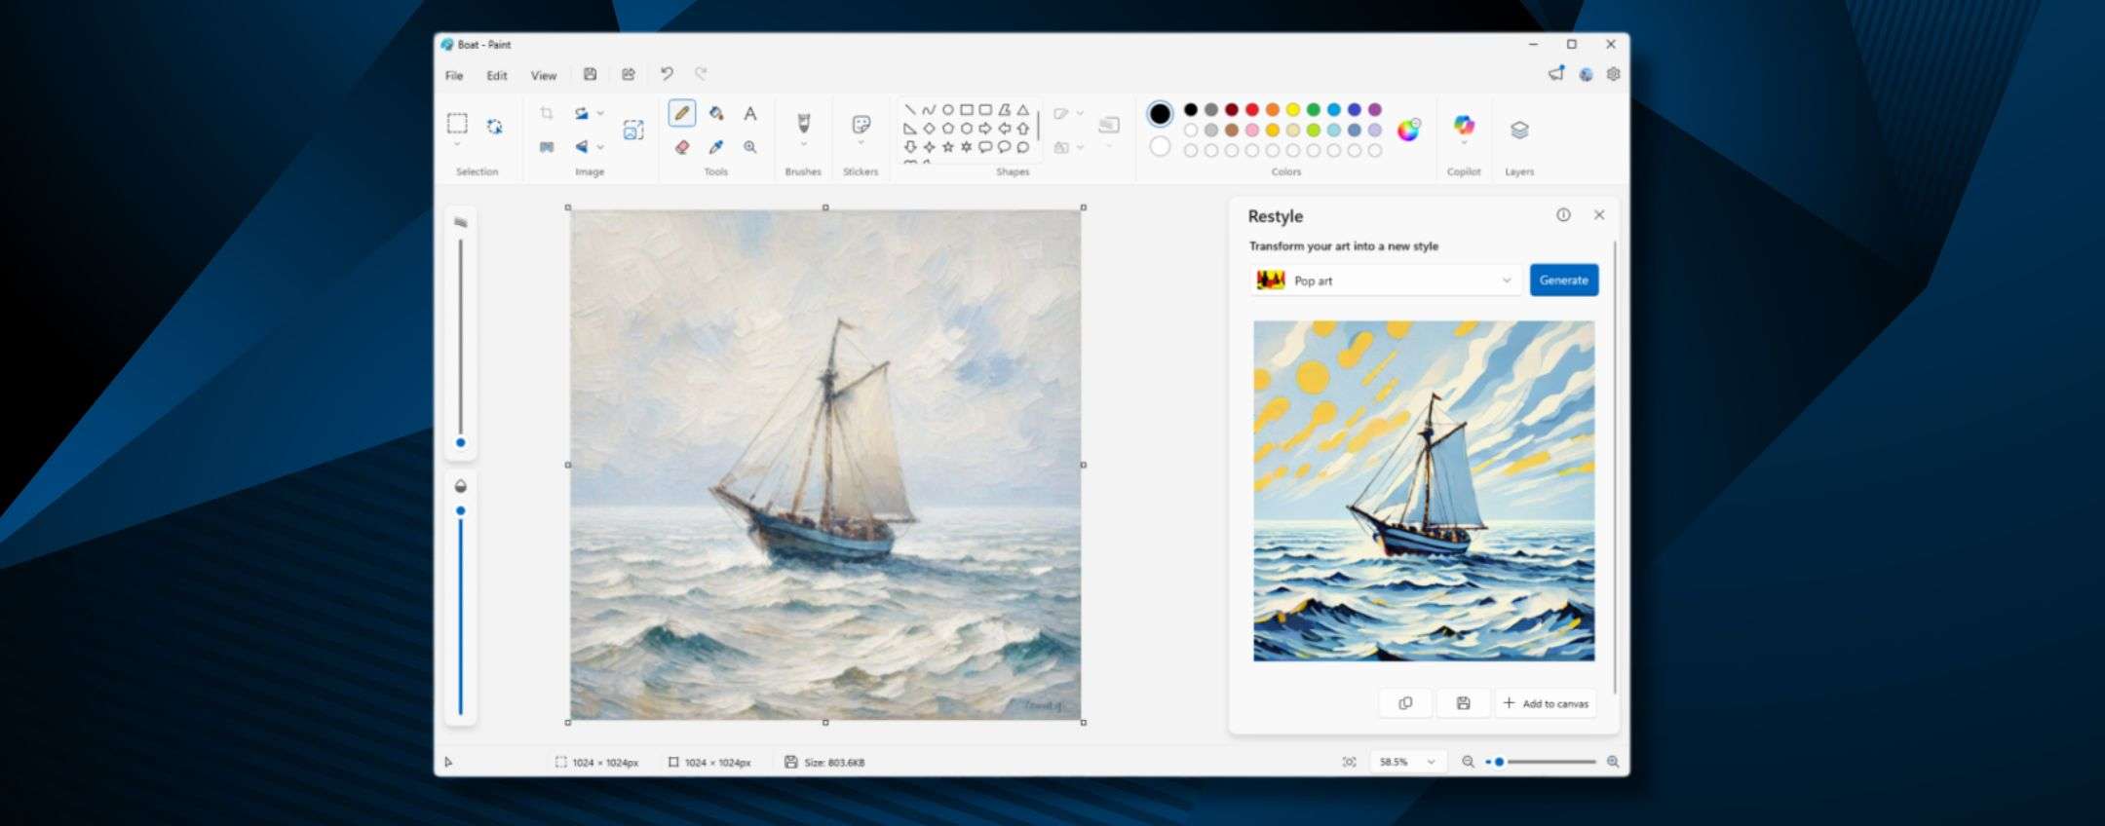Open the View menu
The image size is (2105, 826).
[543, 76]
